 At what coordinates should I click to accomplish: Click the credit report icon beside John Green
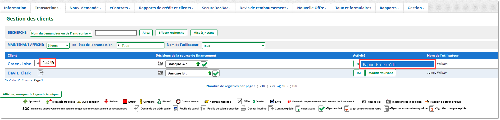(52, 63)
